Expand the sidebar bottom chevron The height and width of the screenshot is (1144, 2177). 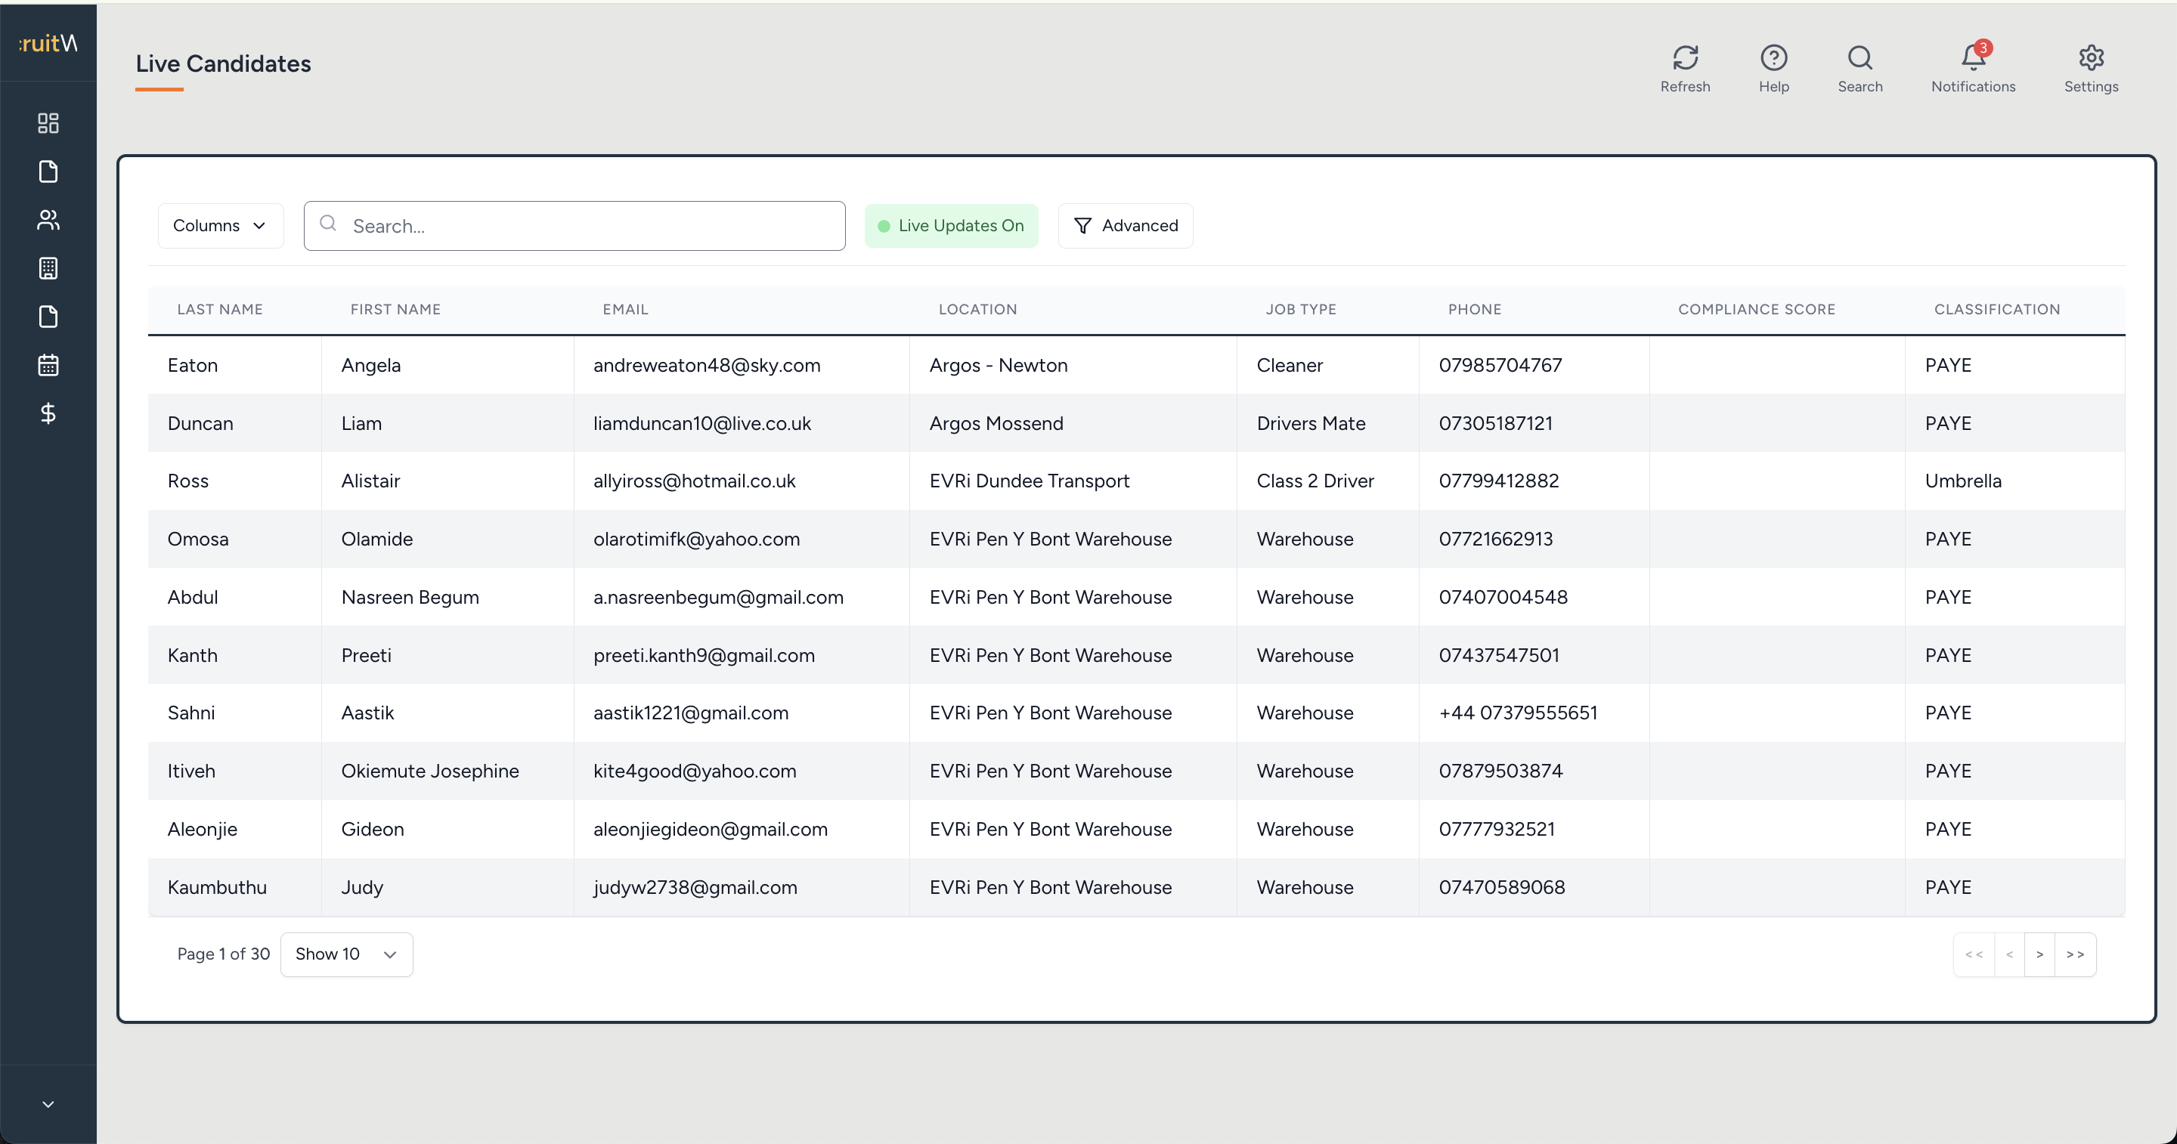point(48,1104)
